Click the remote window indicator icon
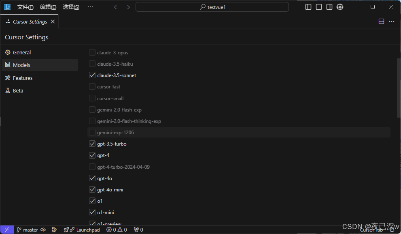The image size is (401, 234). (7, 230)
